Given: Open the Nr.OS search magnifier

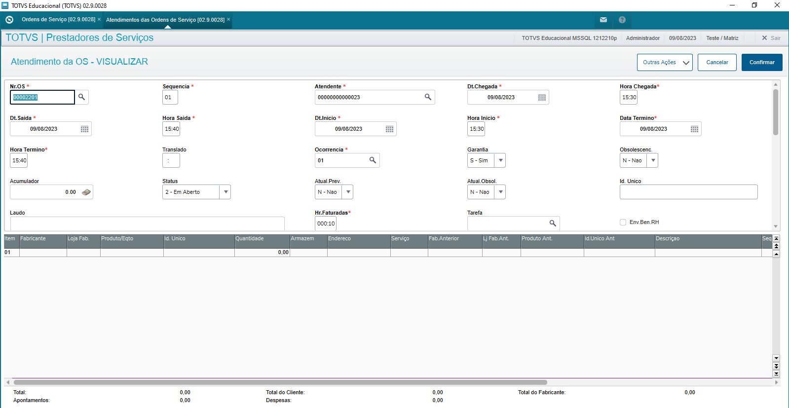Looking at the screenshot, I should click(x=82, y=97).
